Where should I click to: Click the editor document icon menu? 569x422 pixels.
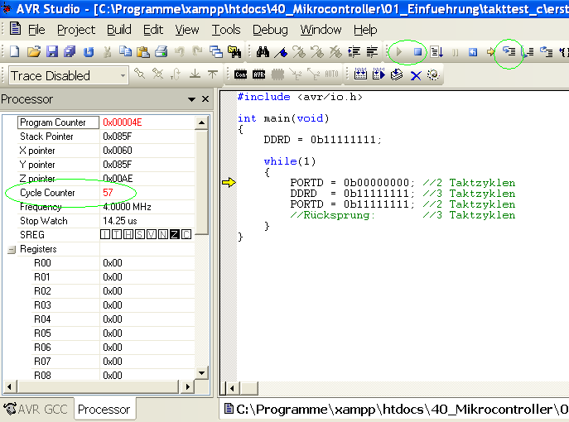[x=15, y=28]
